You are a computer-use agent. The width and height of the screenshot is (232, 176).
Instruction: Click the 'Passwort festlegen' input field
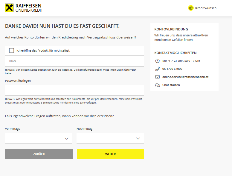[74, 90]
